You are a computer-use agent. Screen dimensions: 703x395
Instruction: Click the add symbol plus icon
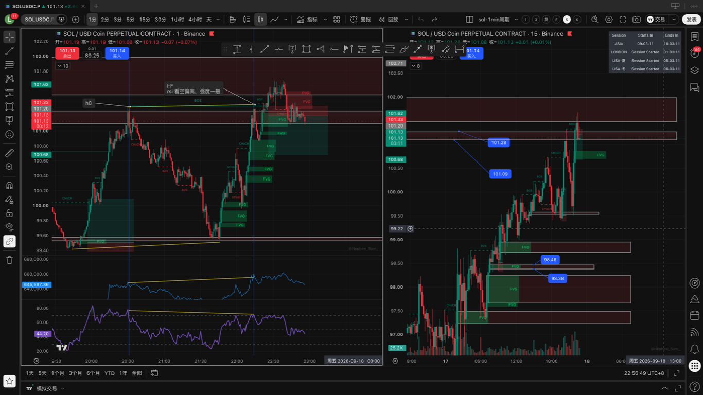[76, 20]
